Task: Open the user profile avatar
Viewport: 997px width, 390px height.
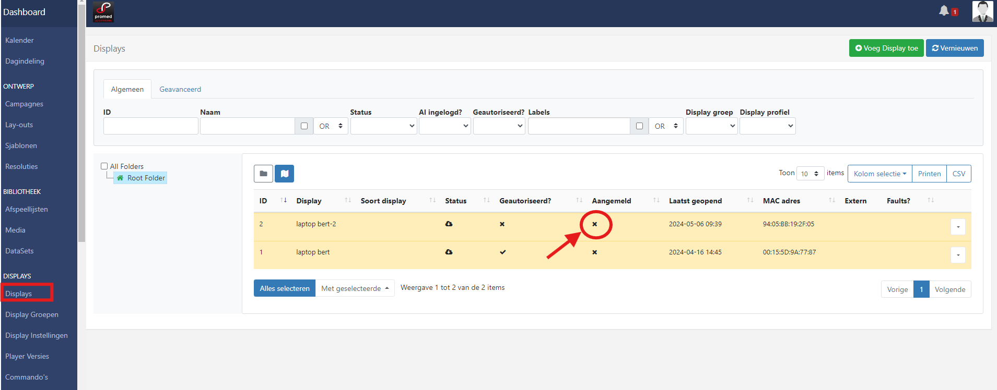Action: coord(982,11)
